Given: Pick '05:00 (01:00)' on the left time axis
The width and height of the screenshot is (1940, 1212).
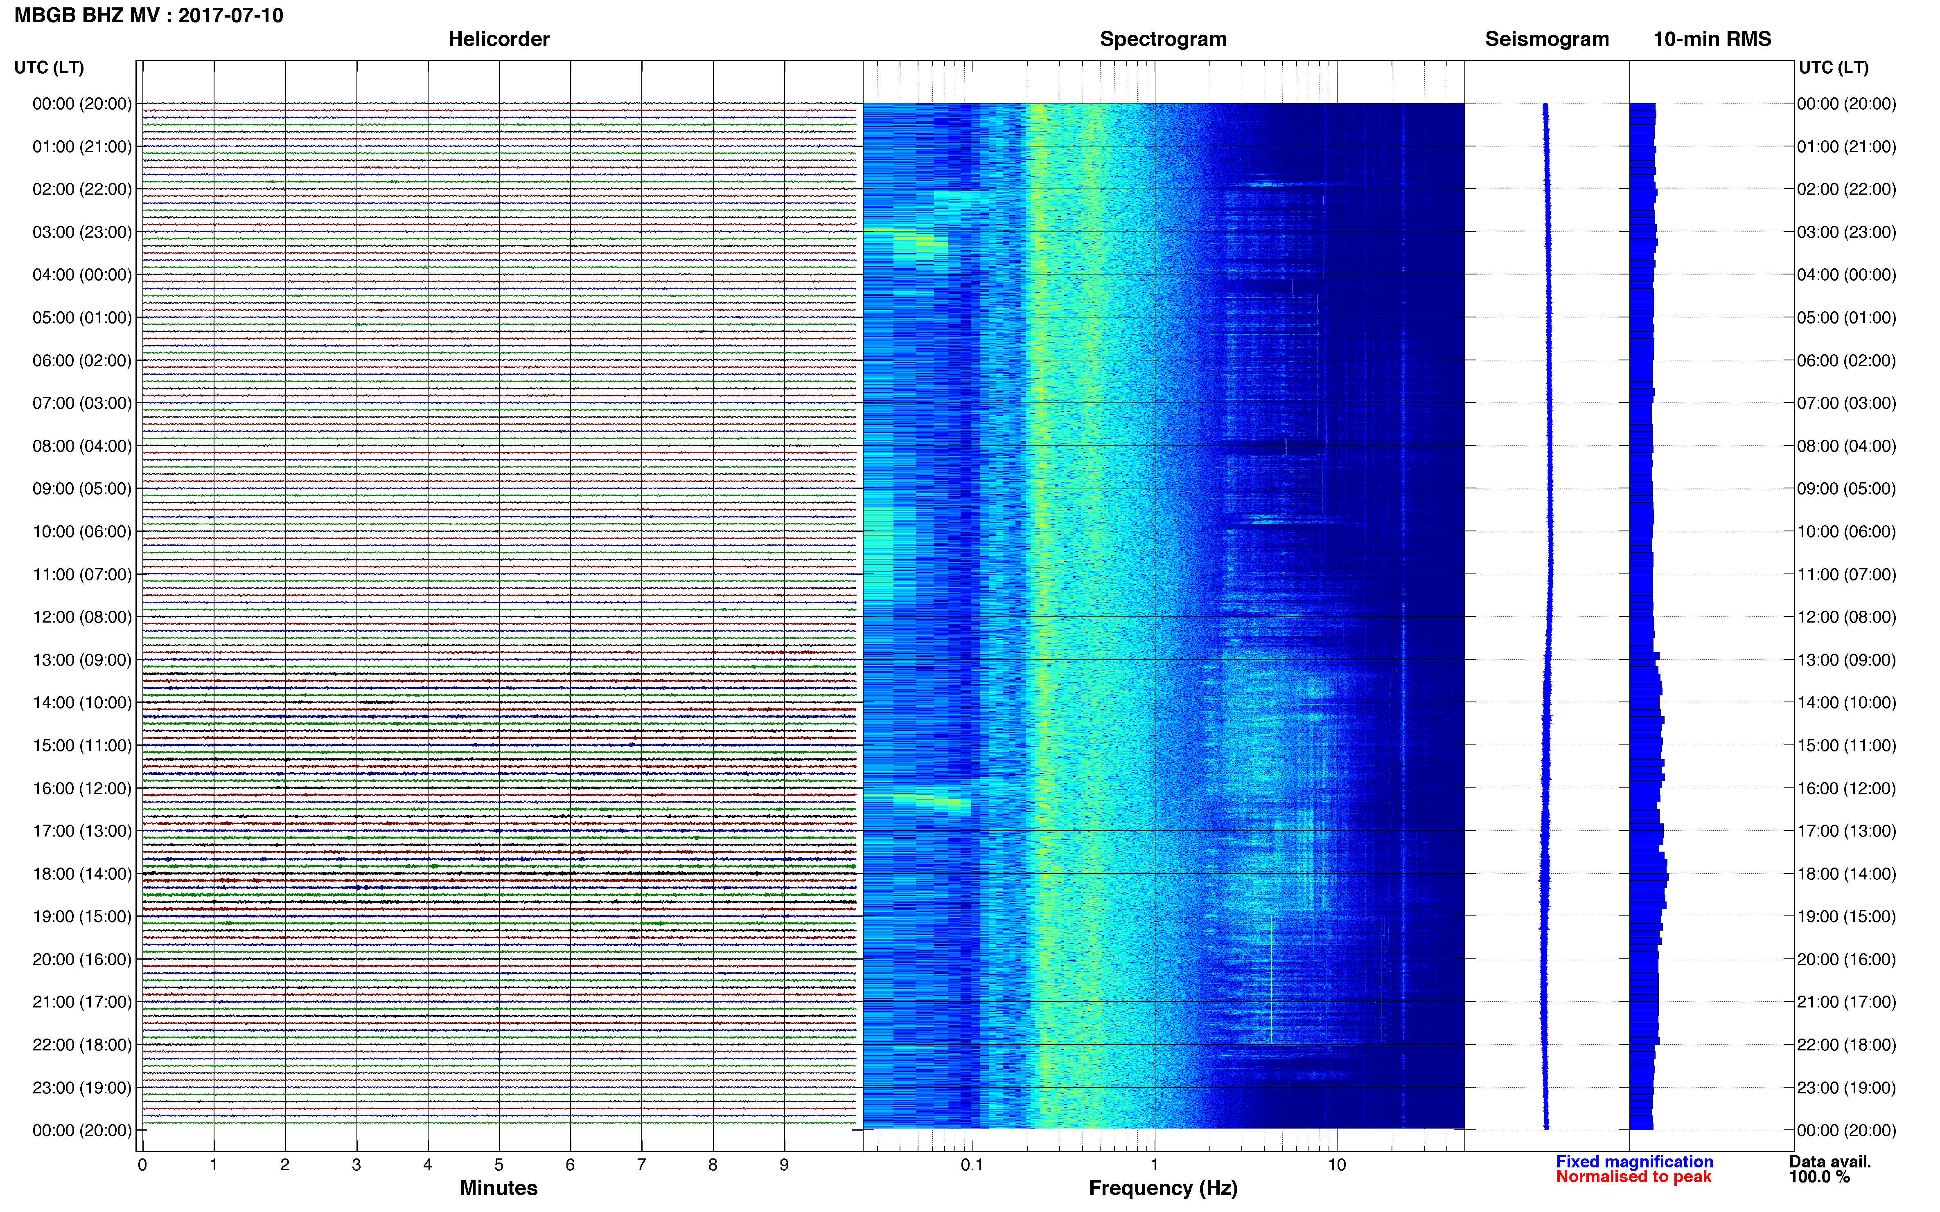Looking at the screenshot, I should [x=82, y=317].
